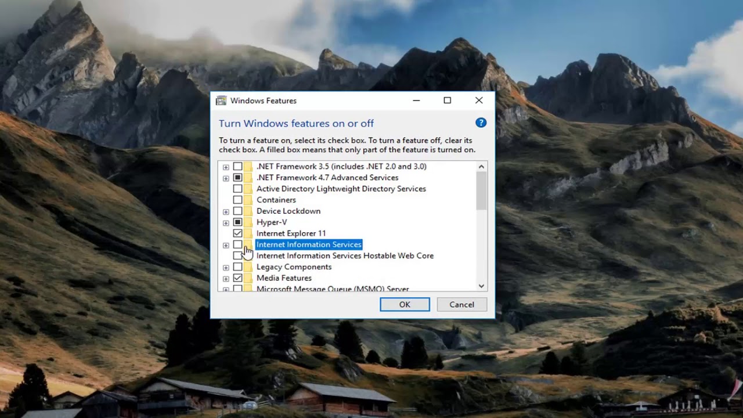Click the Cancel button

(x=461, y=304)
